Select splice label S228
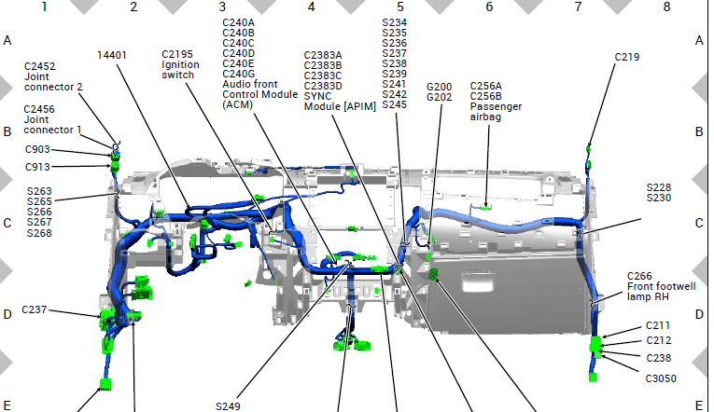This screenshot has width=714, height=412. pos(659,187)
